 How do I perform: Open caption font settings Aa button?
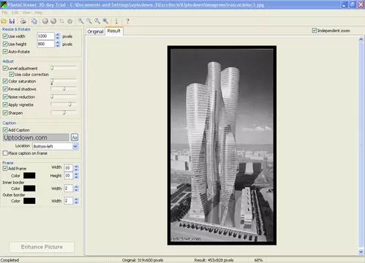[75, 137]
